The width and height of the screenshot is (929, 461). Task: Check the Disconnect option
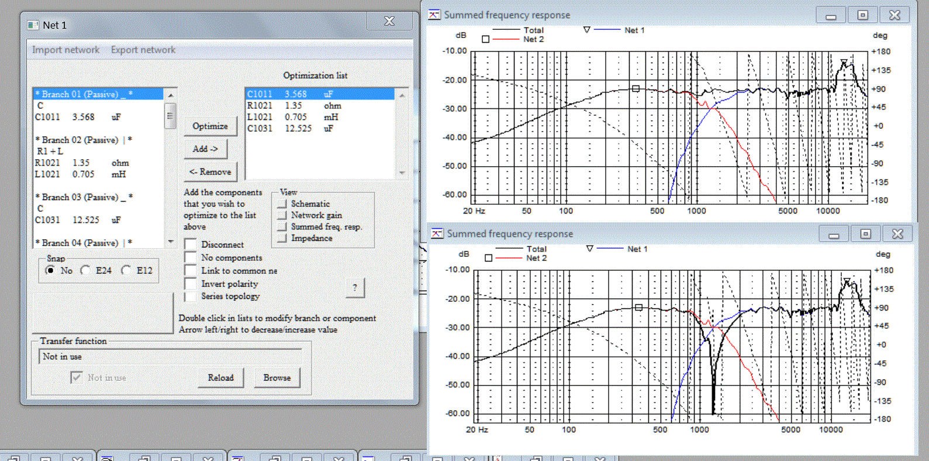coord(190,245)
